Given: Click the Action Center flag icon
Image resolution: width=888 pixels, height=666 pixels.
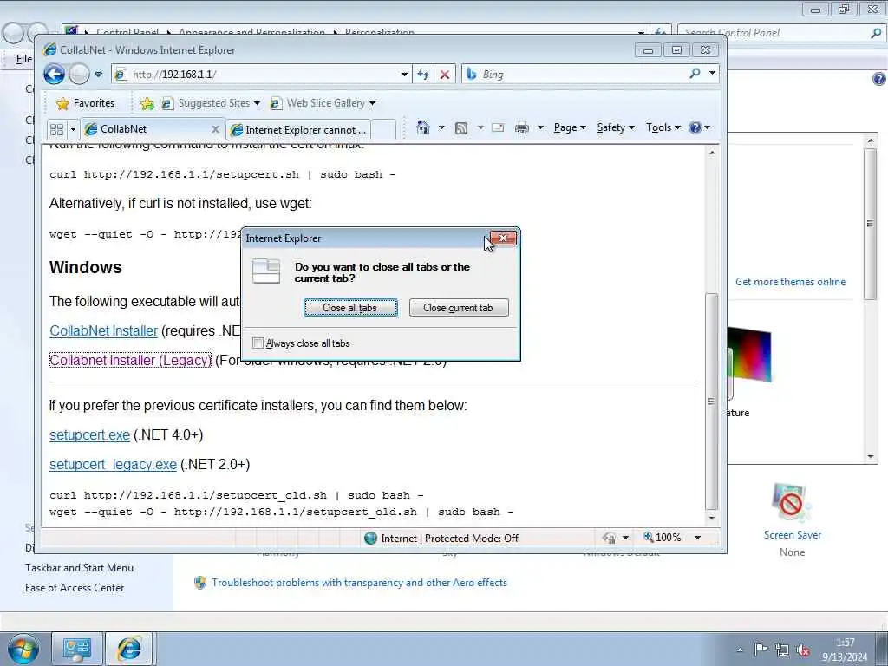Looking at the screenshot, I should tap(761, 650).
